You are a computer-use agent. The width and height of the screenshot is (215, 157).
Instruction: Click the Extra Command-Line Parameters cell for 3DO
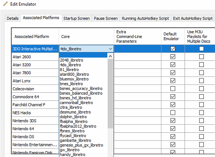(x=138, y=49)
